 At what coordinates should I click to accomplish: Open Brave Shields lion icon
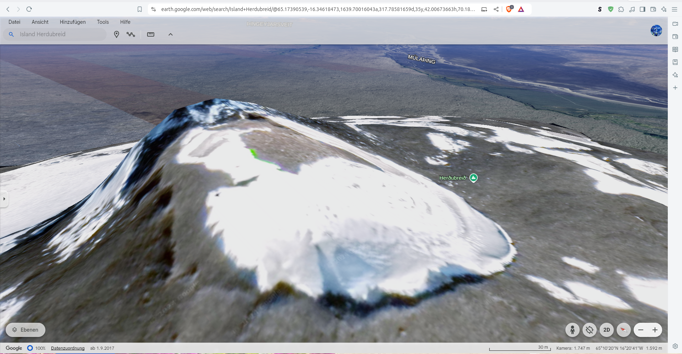point(509,9)
